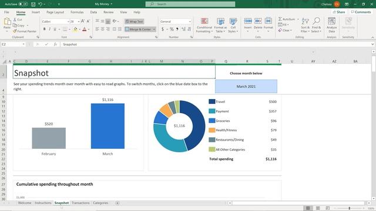This screenshot has width=376, height=211.
Task: Click the Undo arrow icon
Action: 40,4
